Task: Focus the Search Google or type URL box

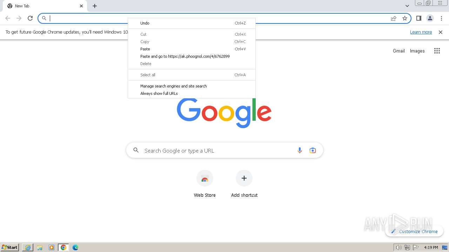Action: point(224,150)
